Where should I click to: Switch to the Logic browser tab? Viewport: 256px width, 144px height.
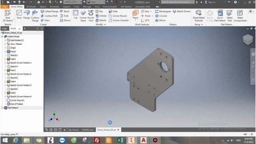[4, 28]
